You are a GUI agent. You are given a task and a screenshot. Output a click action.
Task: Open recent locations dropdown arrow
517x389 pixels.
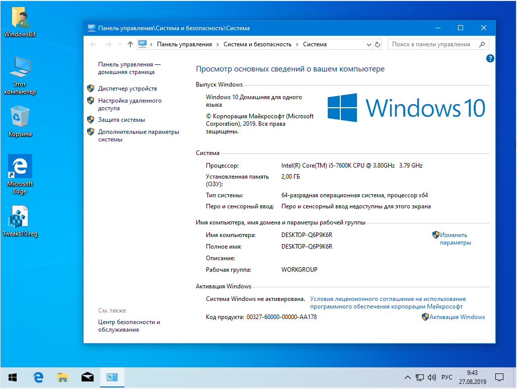[x=120, y=44]
